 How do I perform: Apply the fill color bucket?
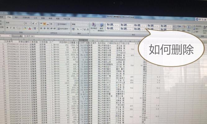point(25,28)
